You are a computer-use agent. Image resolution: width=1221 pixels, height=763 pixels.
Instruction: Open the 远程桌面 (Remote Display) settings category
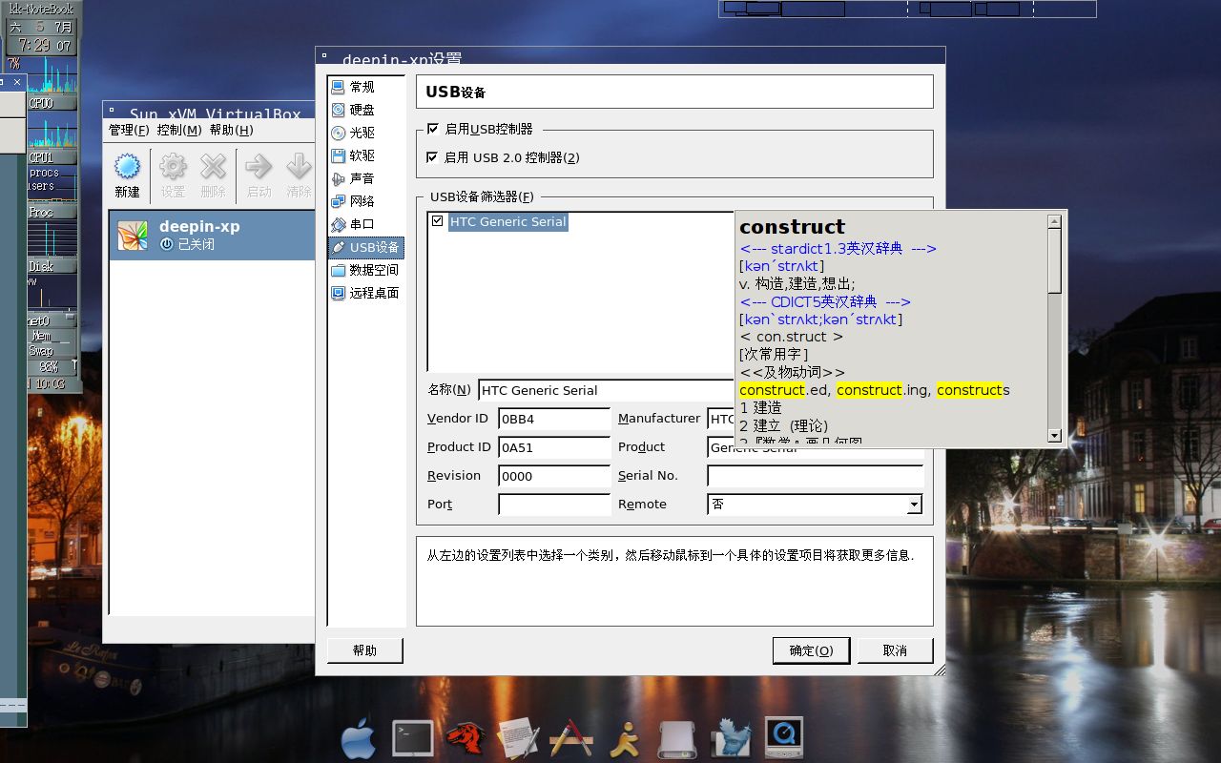click(366, 293)
